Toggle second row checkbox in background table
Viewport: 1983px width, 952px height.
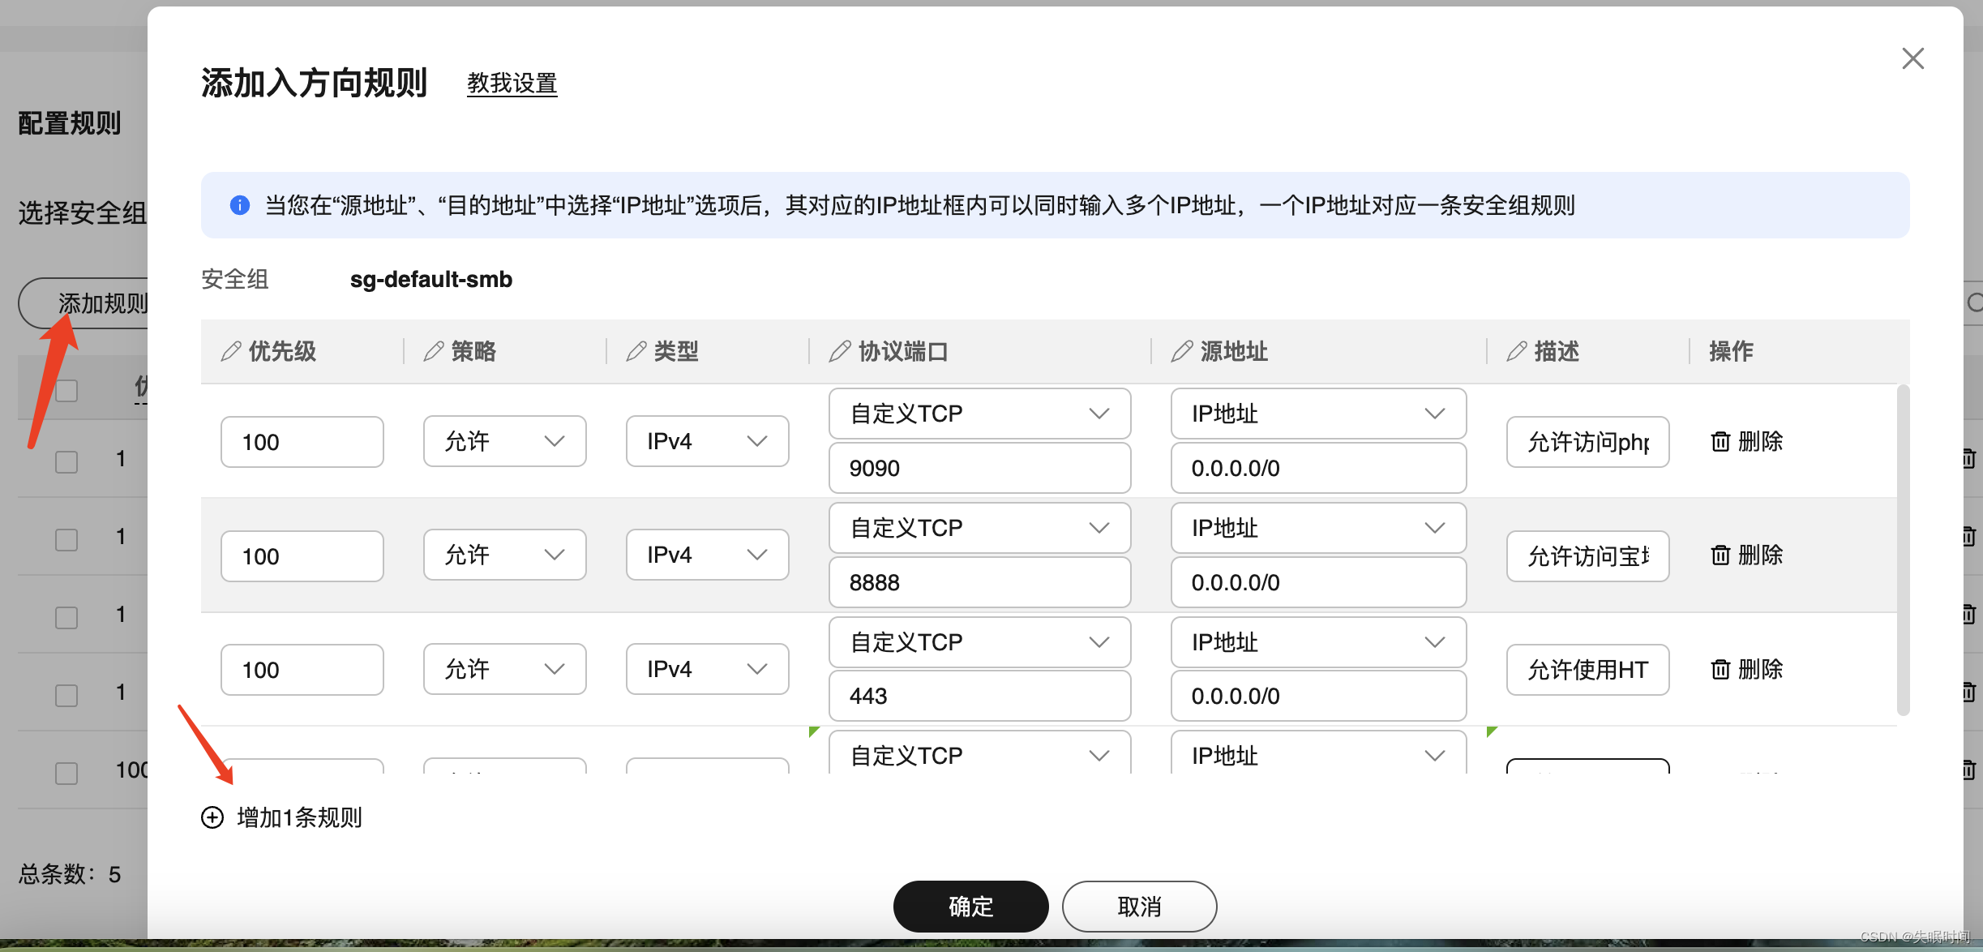[66, 540]
